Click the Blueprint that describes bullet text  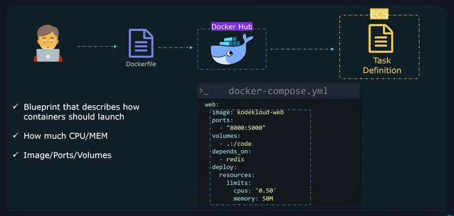(82, 111)
